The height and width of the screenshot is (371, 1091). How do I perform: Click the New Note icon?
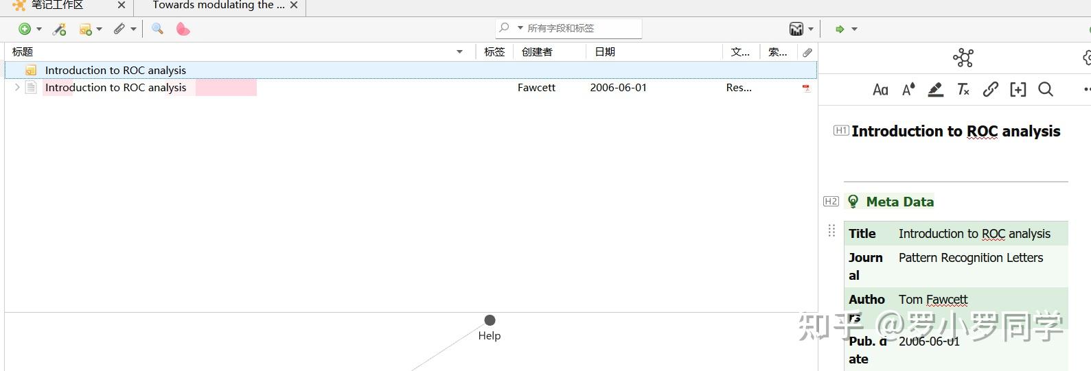coord(86,29)
